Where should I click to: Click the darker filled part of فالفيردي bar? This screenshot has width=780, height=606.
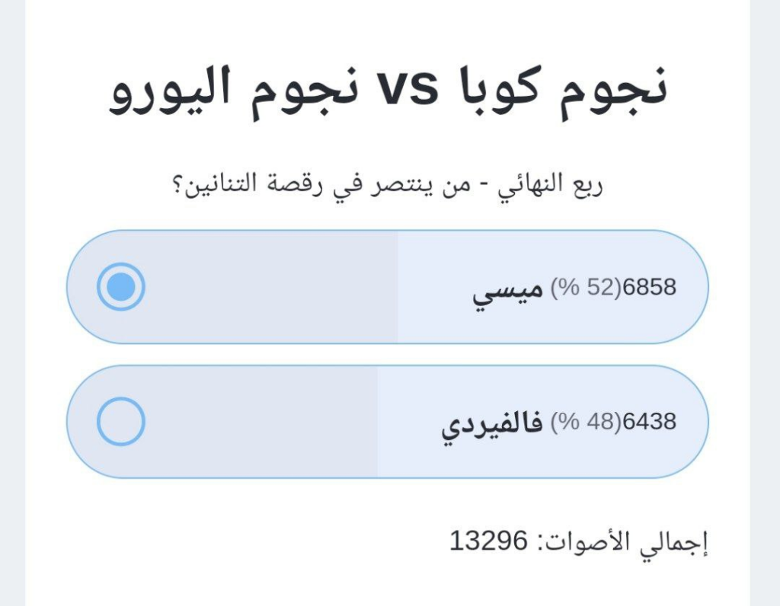259,421
